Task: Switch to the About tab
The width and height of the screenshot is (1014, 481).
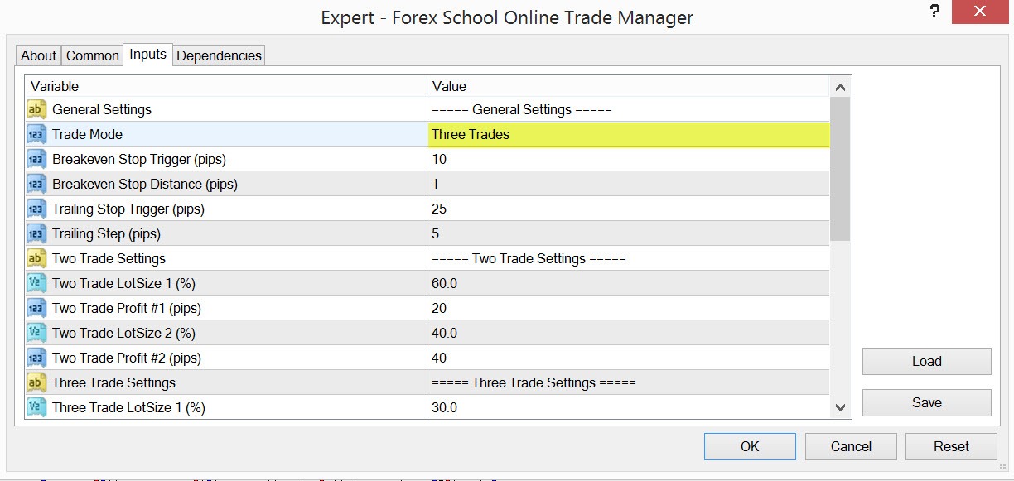Action: (38, 55)
